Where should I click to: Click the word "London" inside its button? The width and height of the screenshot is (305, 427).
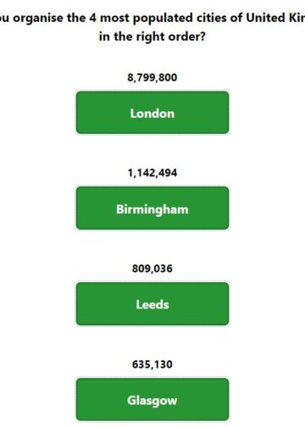coord(152,114)
